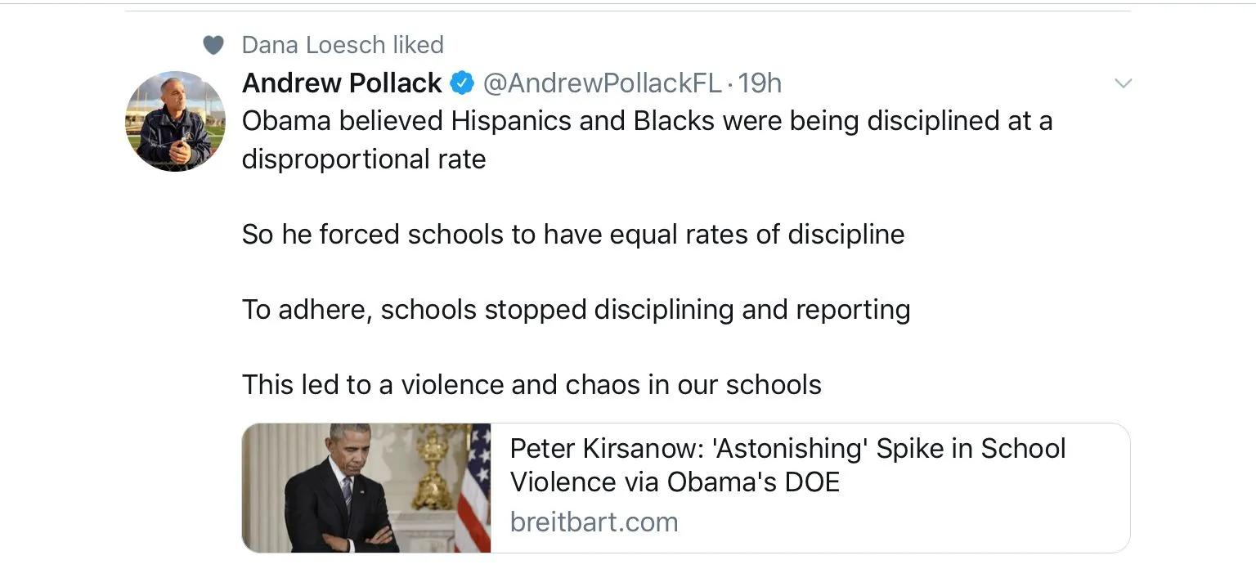Viewport: 1256px width, 569px height.
Task: Open the Peter Kirsanow article headline
Action: point(787,449)
